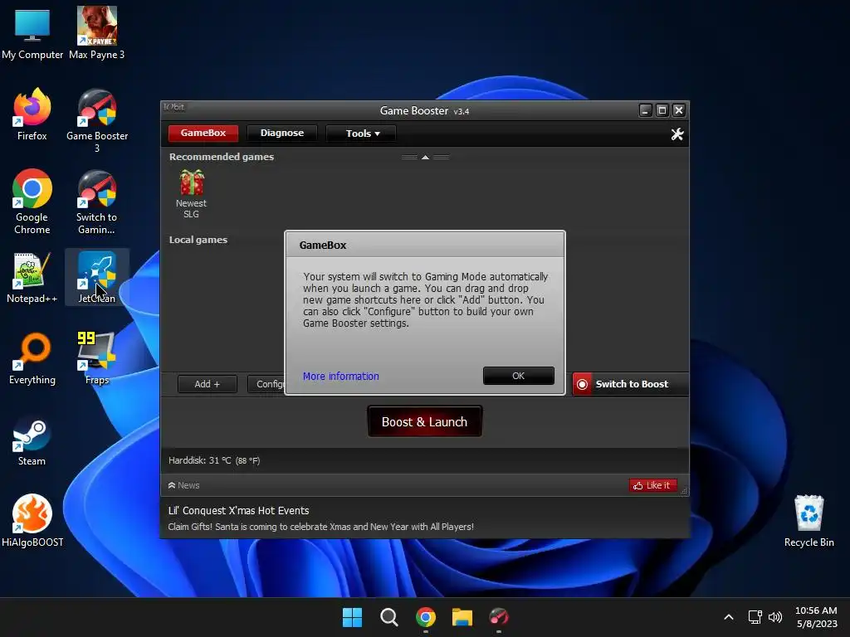Click Harddisk temperature status text
Viewport: 850px width, 637px height.
pyautogui.click(x=214, y=460)
